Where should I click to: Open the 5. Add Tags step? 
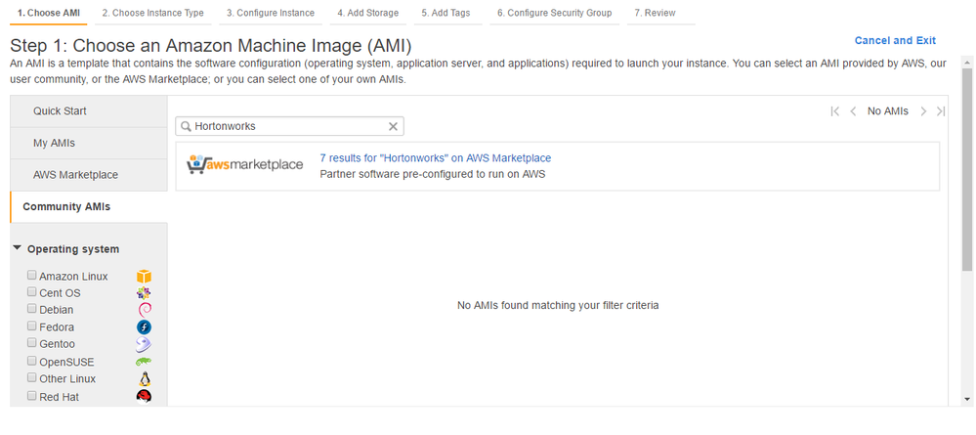(x=446, y=13)
